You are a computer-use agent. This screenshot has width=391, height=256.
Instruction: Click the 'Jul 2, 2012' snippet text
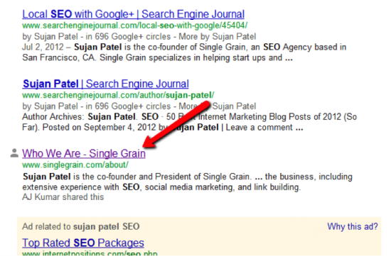tap(44, 47)
